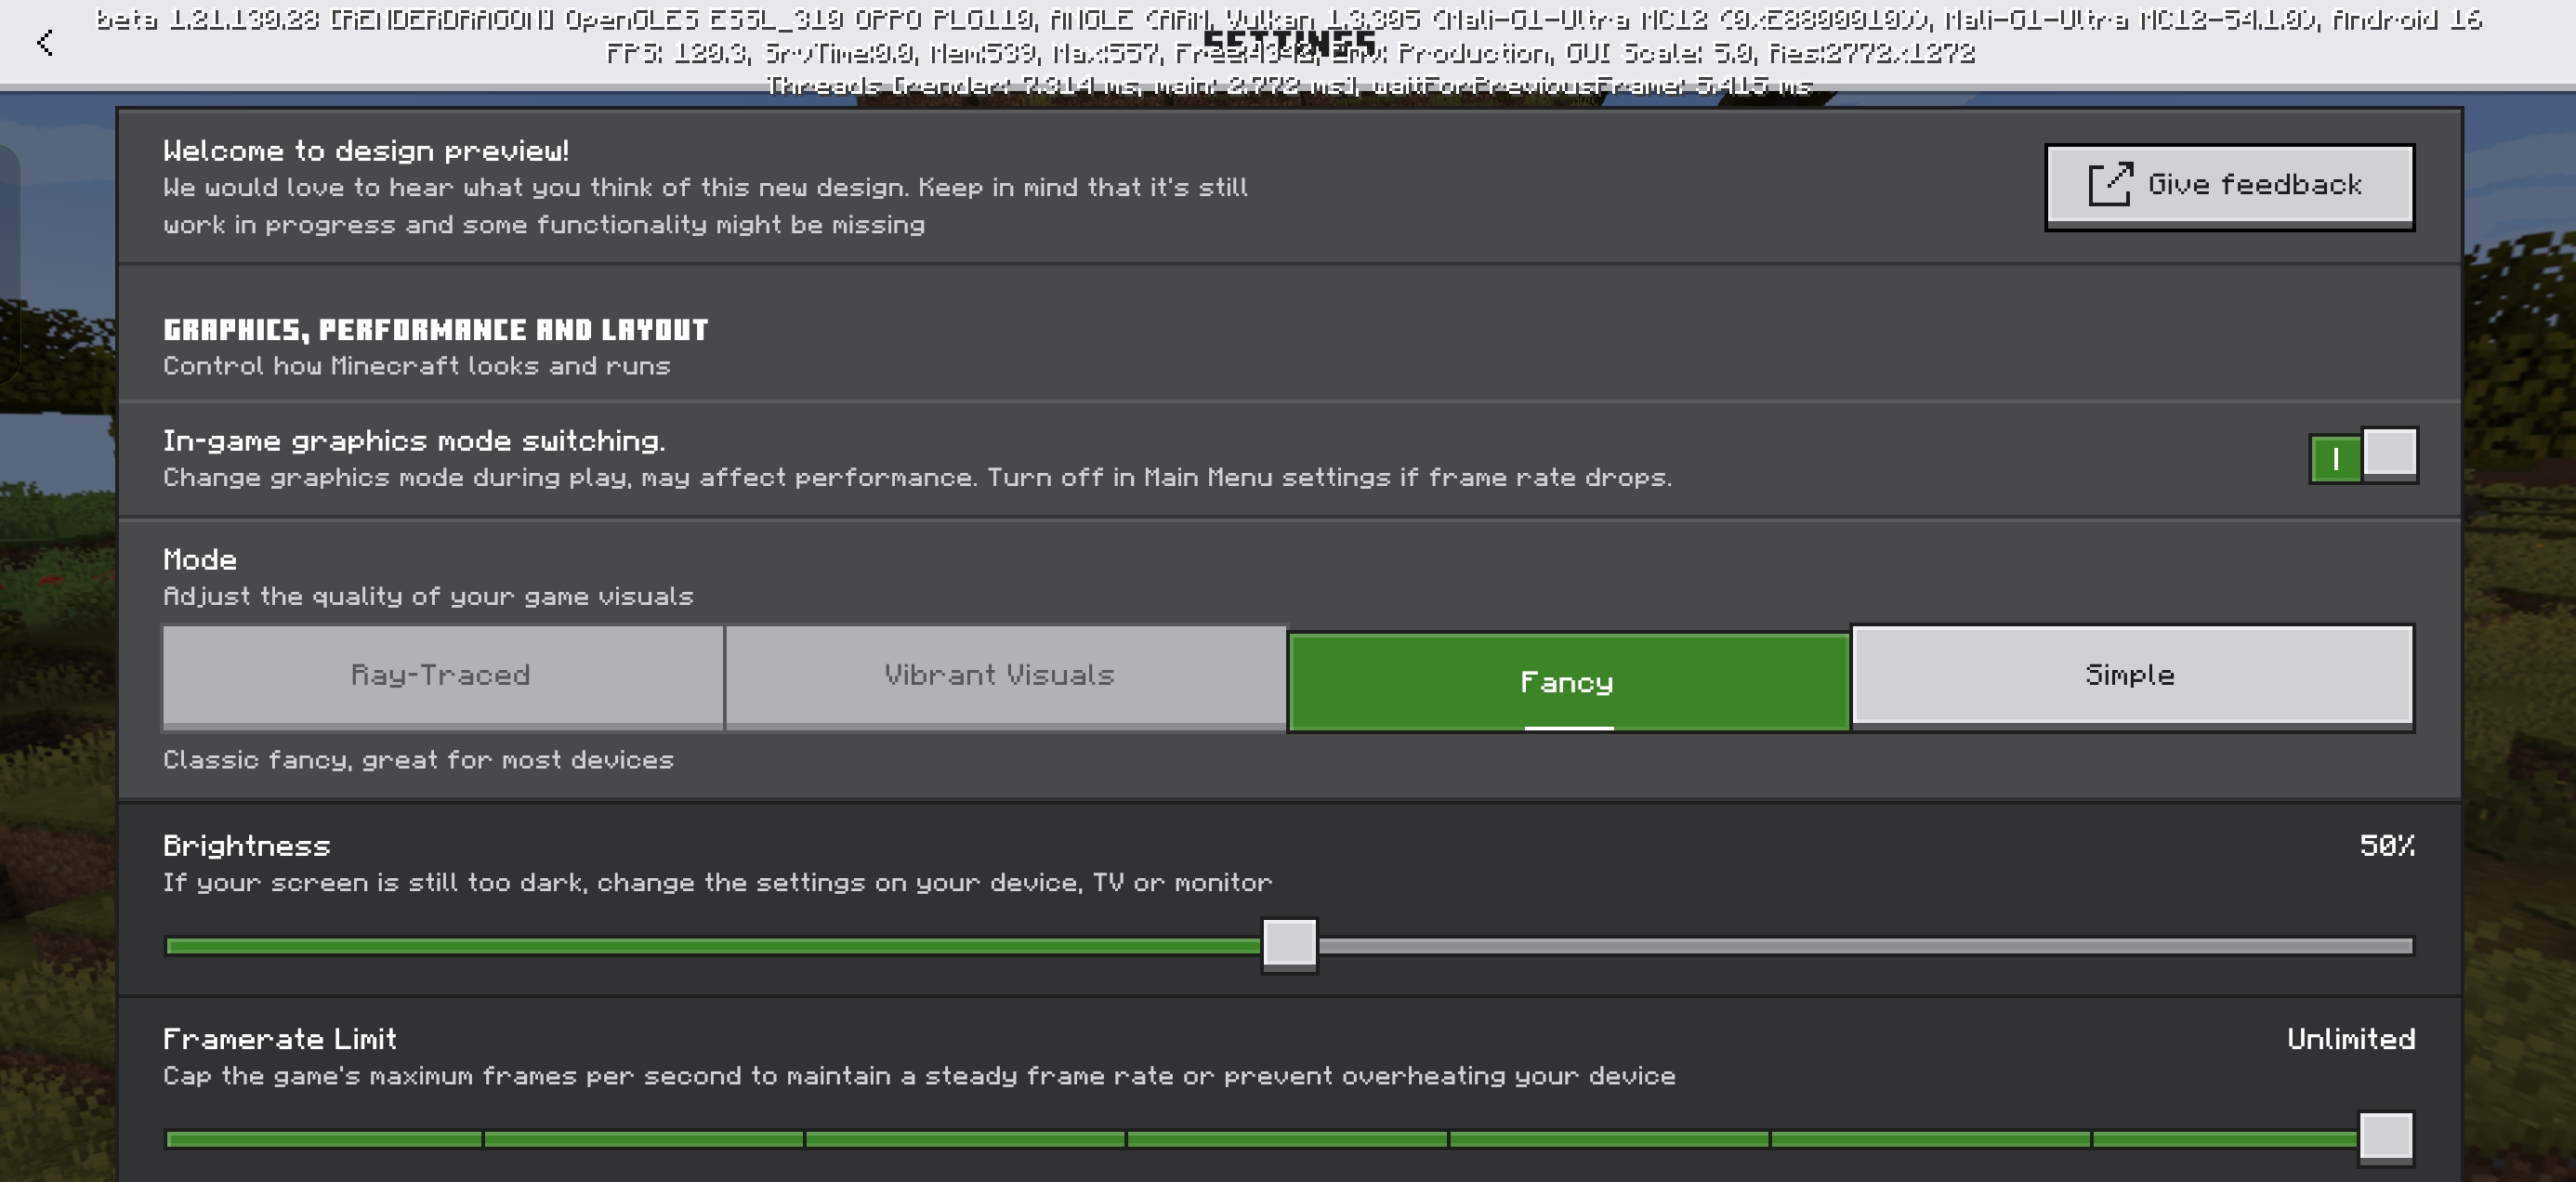Click the Brightness 50% value label
Image resolution: width=2576 pixels, height=1182 pixels.
[x=2386, y=846]
